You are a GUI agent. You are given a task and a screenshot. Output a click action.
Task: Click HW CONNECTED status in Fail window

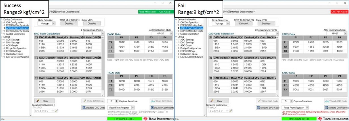298,119
